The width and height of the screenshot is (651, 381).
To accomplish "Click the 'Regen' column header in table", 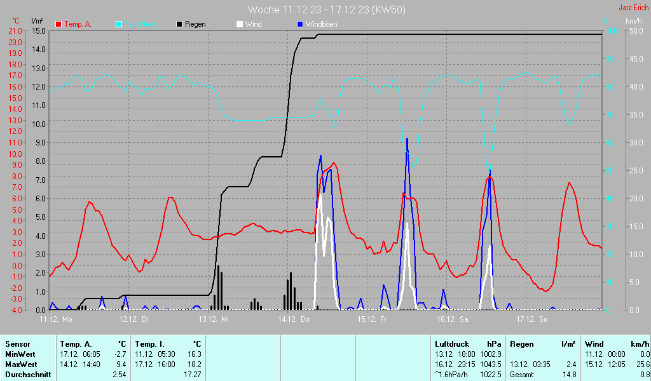I will 521,344.
